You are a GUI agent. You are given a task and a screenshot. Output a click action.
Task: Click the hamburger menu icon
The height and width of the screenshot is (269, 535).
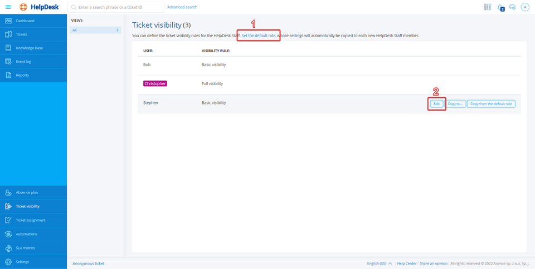[8, 7]
